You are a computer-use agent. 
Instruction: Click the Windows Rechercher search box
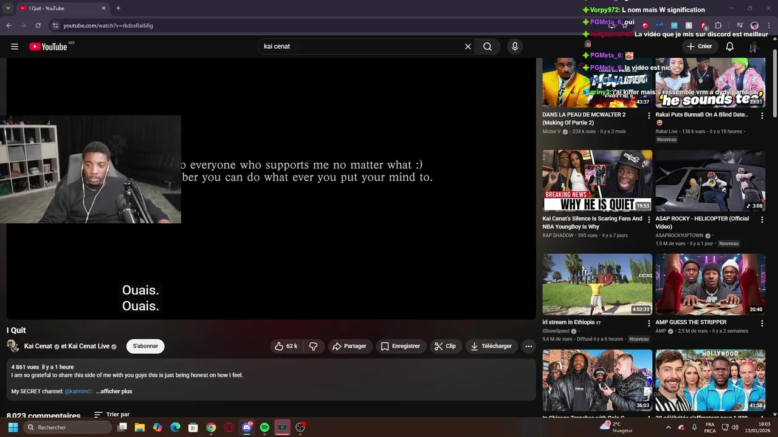[67, 427]
